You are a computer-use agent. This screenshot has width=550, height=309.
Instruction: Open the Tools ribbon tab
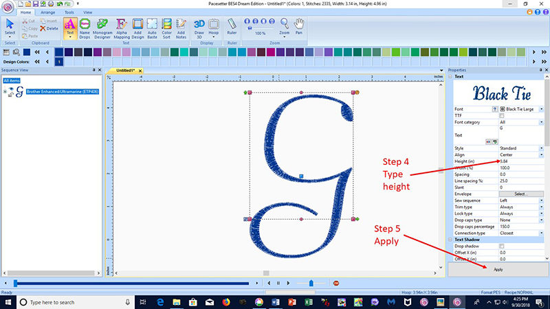69,12
